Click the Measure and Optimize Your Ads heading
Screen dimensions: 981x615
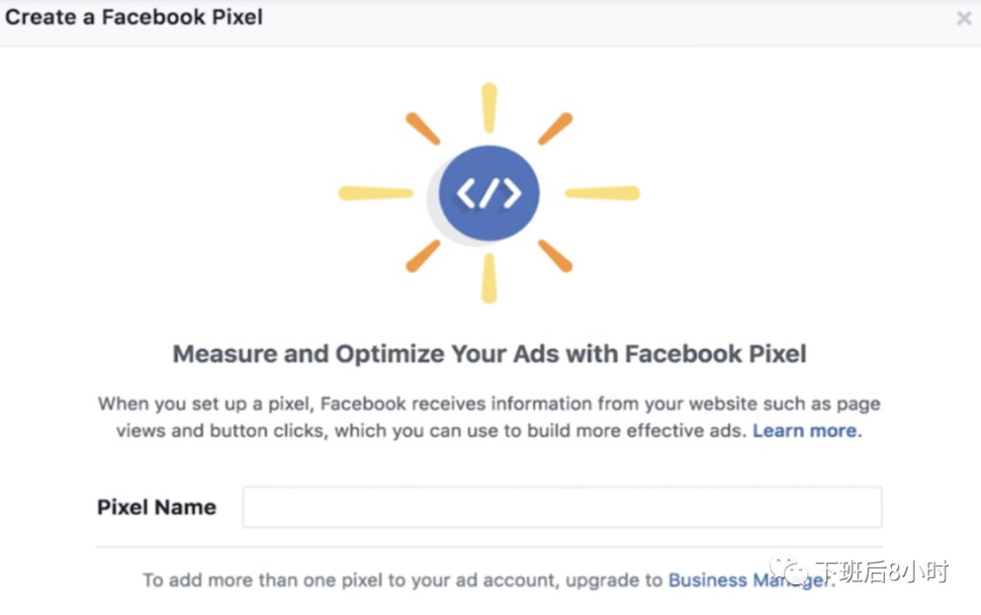click(x=489, y=353)
